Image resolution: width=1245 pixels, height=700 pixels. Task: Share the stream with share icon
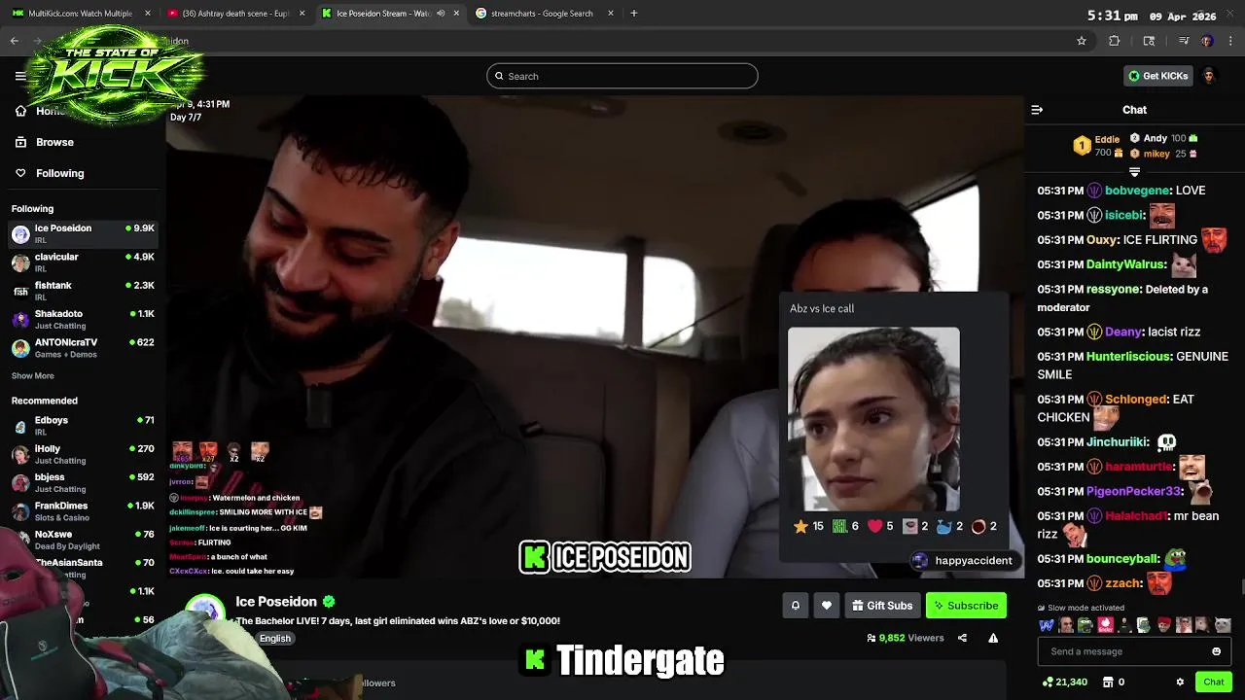pyautogui.click(x=962, y=638)
